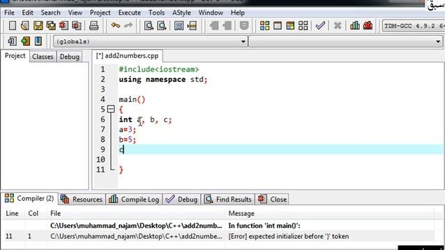Click the grey X Stop Execution icon
This screenshot has width=445, height=250.
tap(337, 26)
